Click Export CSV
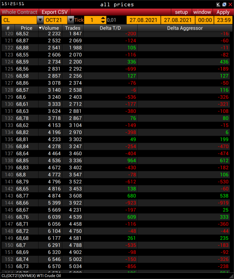This screenshot has width=234, height=279. point(54,12)
